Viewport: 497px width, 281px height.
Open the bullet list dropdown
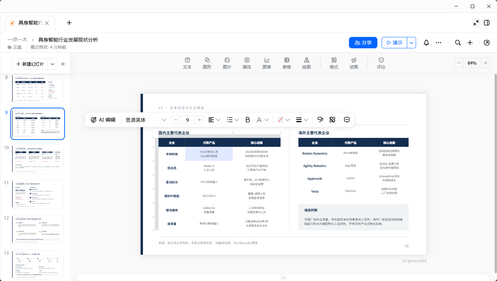(233, 120)
